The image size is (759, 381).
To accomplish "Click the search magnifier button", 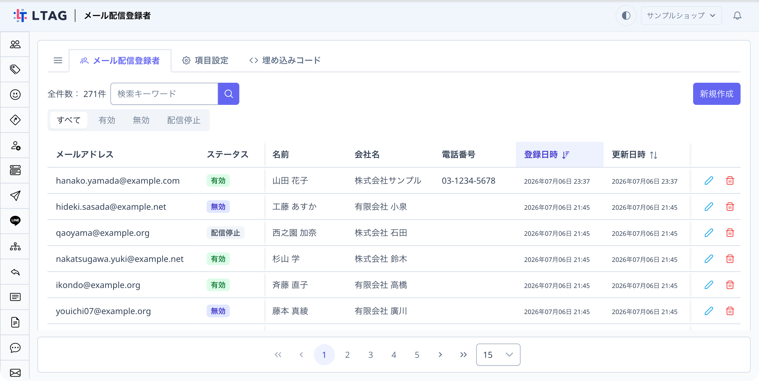I will (228, 94).
